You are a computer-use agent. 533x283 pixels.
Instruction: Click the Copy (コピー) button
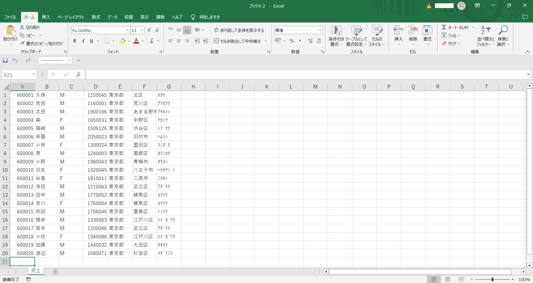[x=27, y=36]
